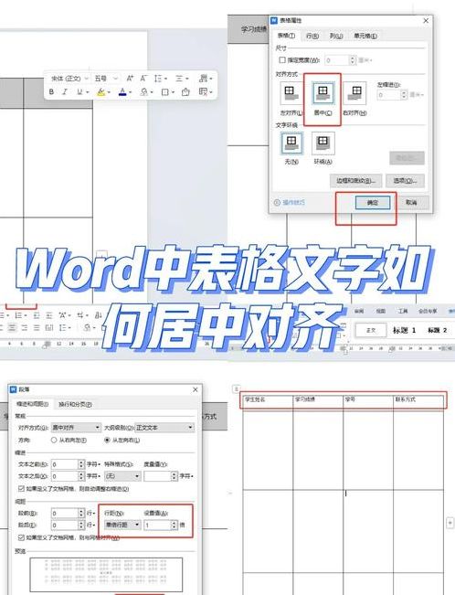Viewport: 455px width, 595px height.
Task: Click the icon right of borders in mini toolbar
Action: coord(185,91)
